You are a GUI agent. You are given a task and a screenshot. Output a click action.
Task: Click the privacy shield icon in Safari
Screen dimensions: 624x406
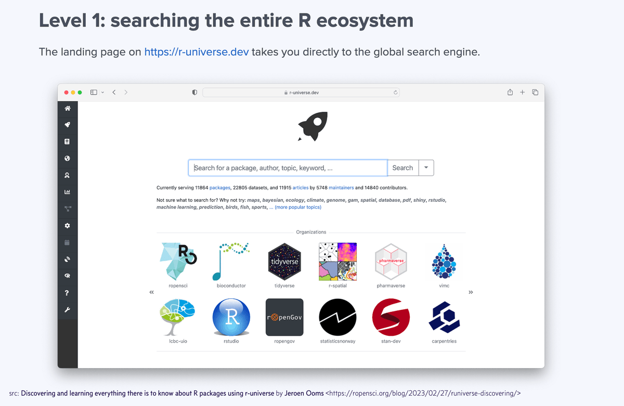pyautogui.click(x=194, y=92)
